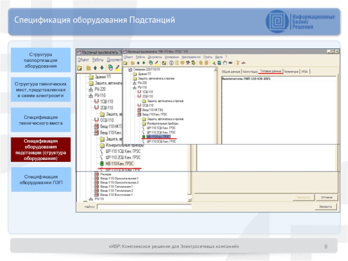
Task: Click back tree scrollbar down arrow
Action: (x=189, y=200)
